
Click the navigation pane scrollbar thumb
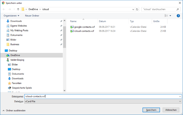tap(64, 37)
